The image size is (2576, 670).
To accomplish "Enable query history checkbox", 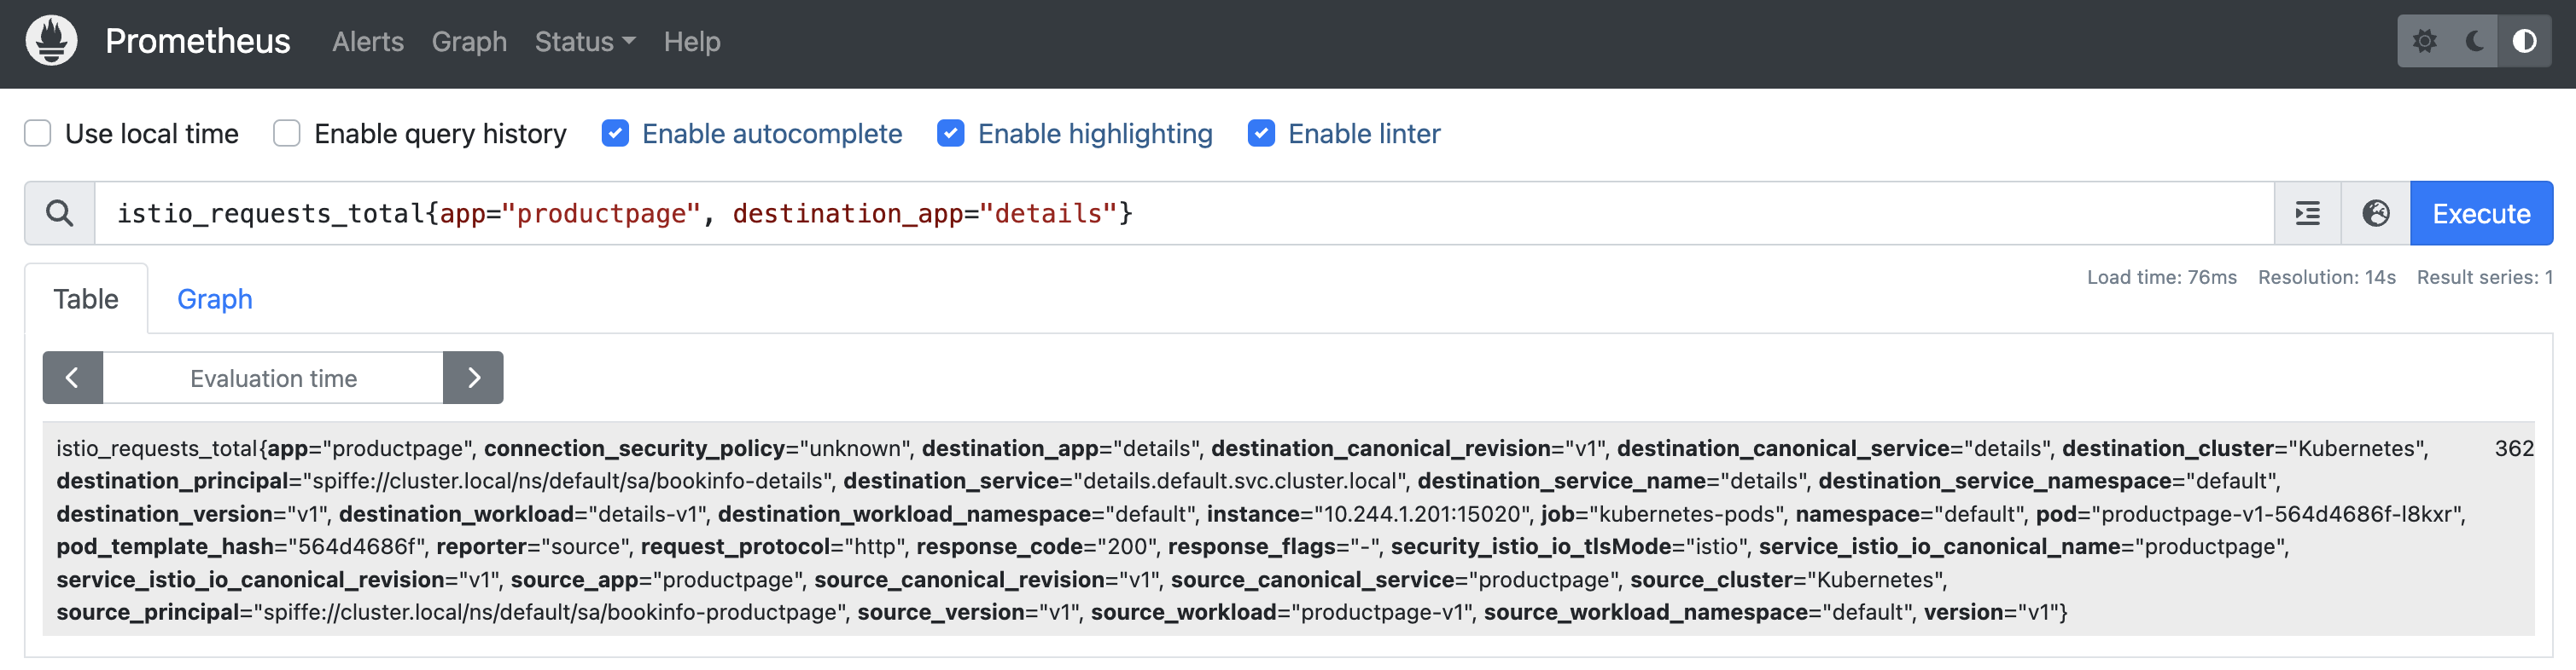I will [x=287, y=133].
